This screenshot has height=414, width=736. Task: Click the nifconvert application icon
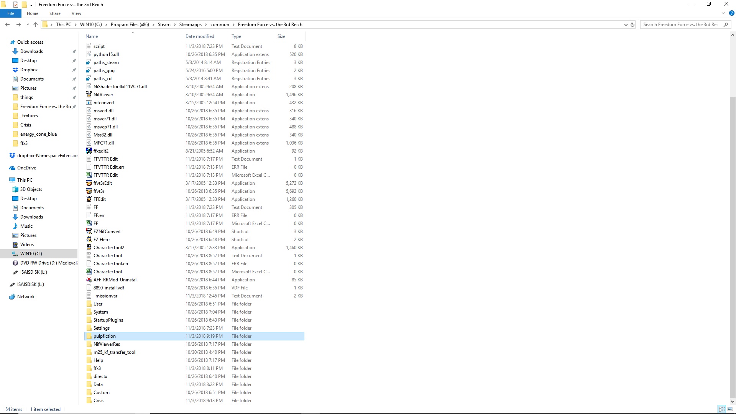[89, 103]
